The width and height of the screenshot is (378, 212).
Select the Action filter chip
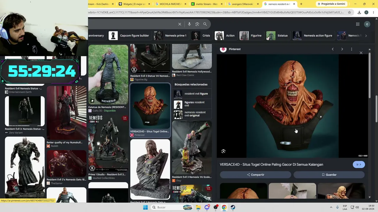coord(226,36)
